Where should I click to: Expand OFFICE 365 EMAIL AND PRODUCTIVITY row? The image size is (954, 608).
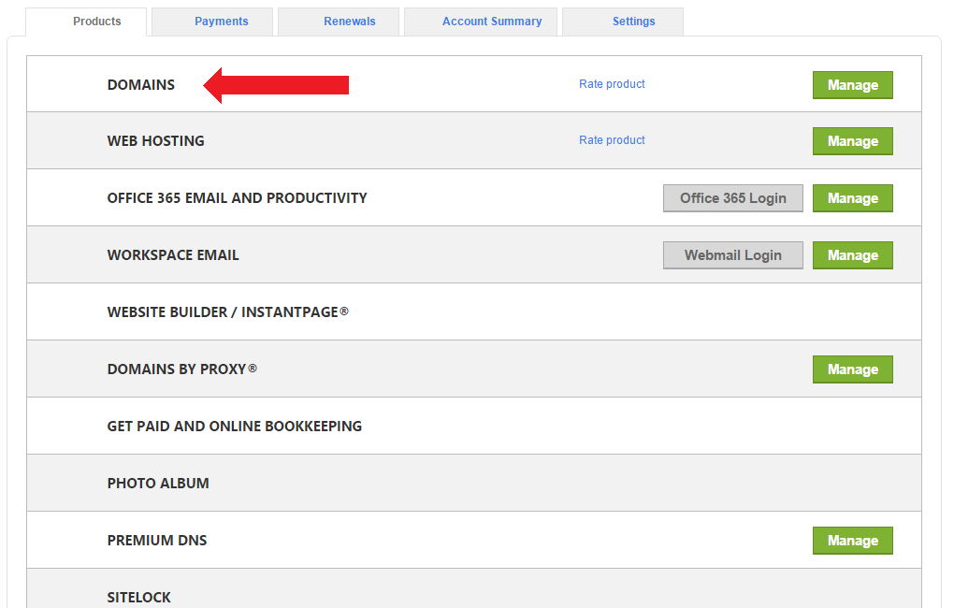point(474,197)
